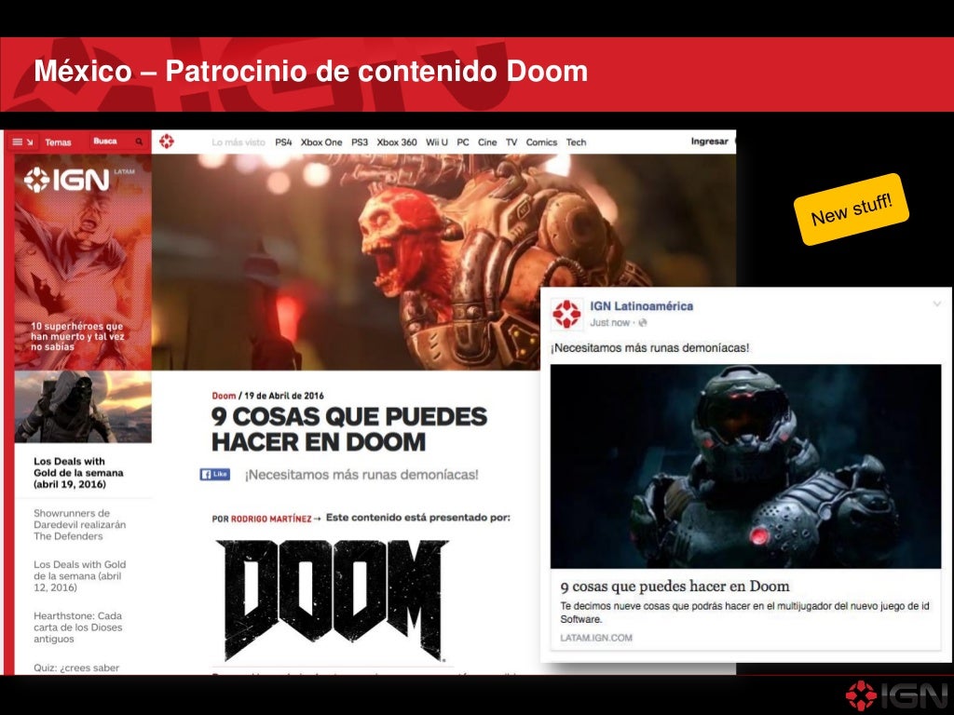Click the Just now timestamp on the post
This screenshot has height=715, width=954.
(x=609, y=323)
